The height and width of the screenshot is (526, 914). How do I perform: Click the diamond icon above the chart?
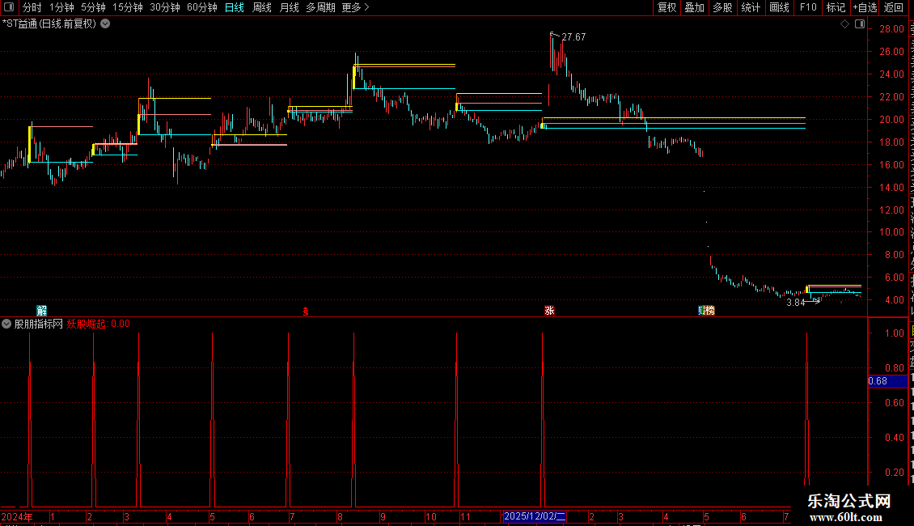pyautogui.click(x=844, y=24)
